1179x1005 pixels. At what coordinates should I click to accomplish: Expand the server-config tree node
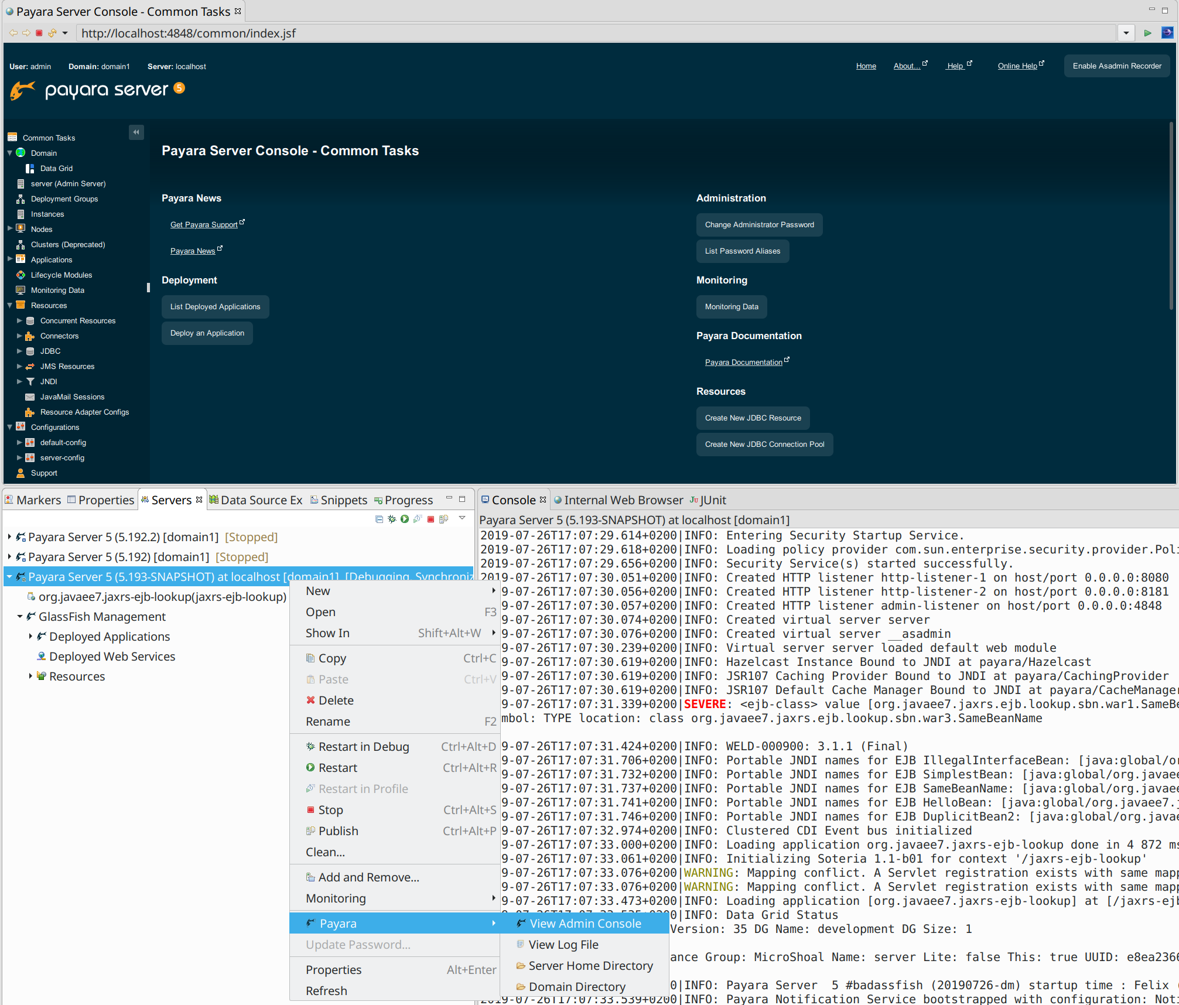(19, 457)
